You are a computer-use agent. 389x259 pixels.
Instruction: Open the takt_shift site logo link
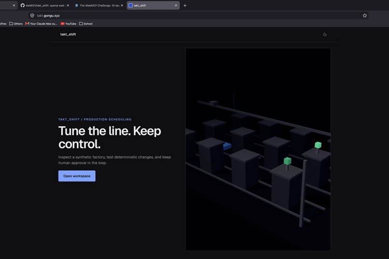tap(68, 34)
